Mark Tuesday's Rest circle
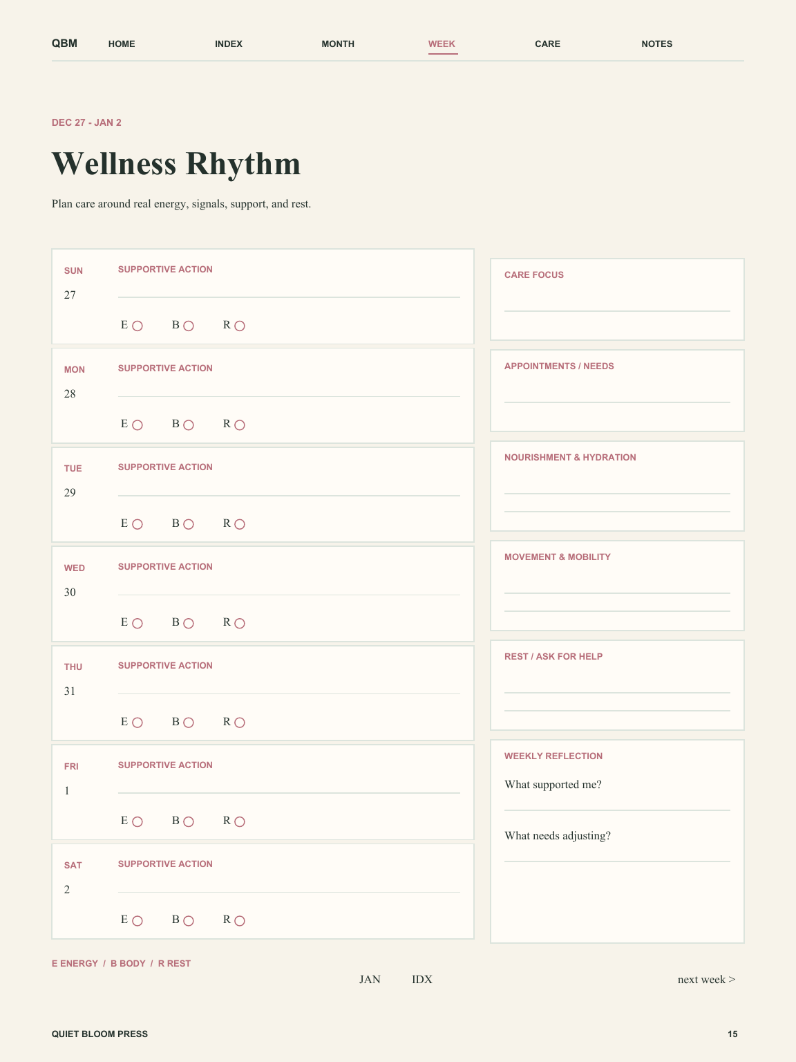The width and height of the screenshot is (796, 1062). click(x=240, y=524)
